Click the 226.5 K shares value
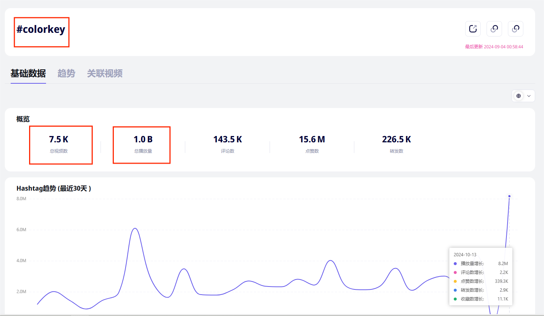The width and height of the screenshot is (544, 316). (396, 139)
